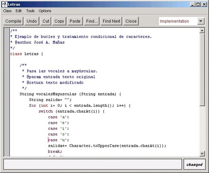Viewport: 209px width, 173px height.
Task: Click the Close toolbar button
Action: coord(131,21)
